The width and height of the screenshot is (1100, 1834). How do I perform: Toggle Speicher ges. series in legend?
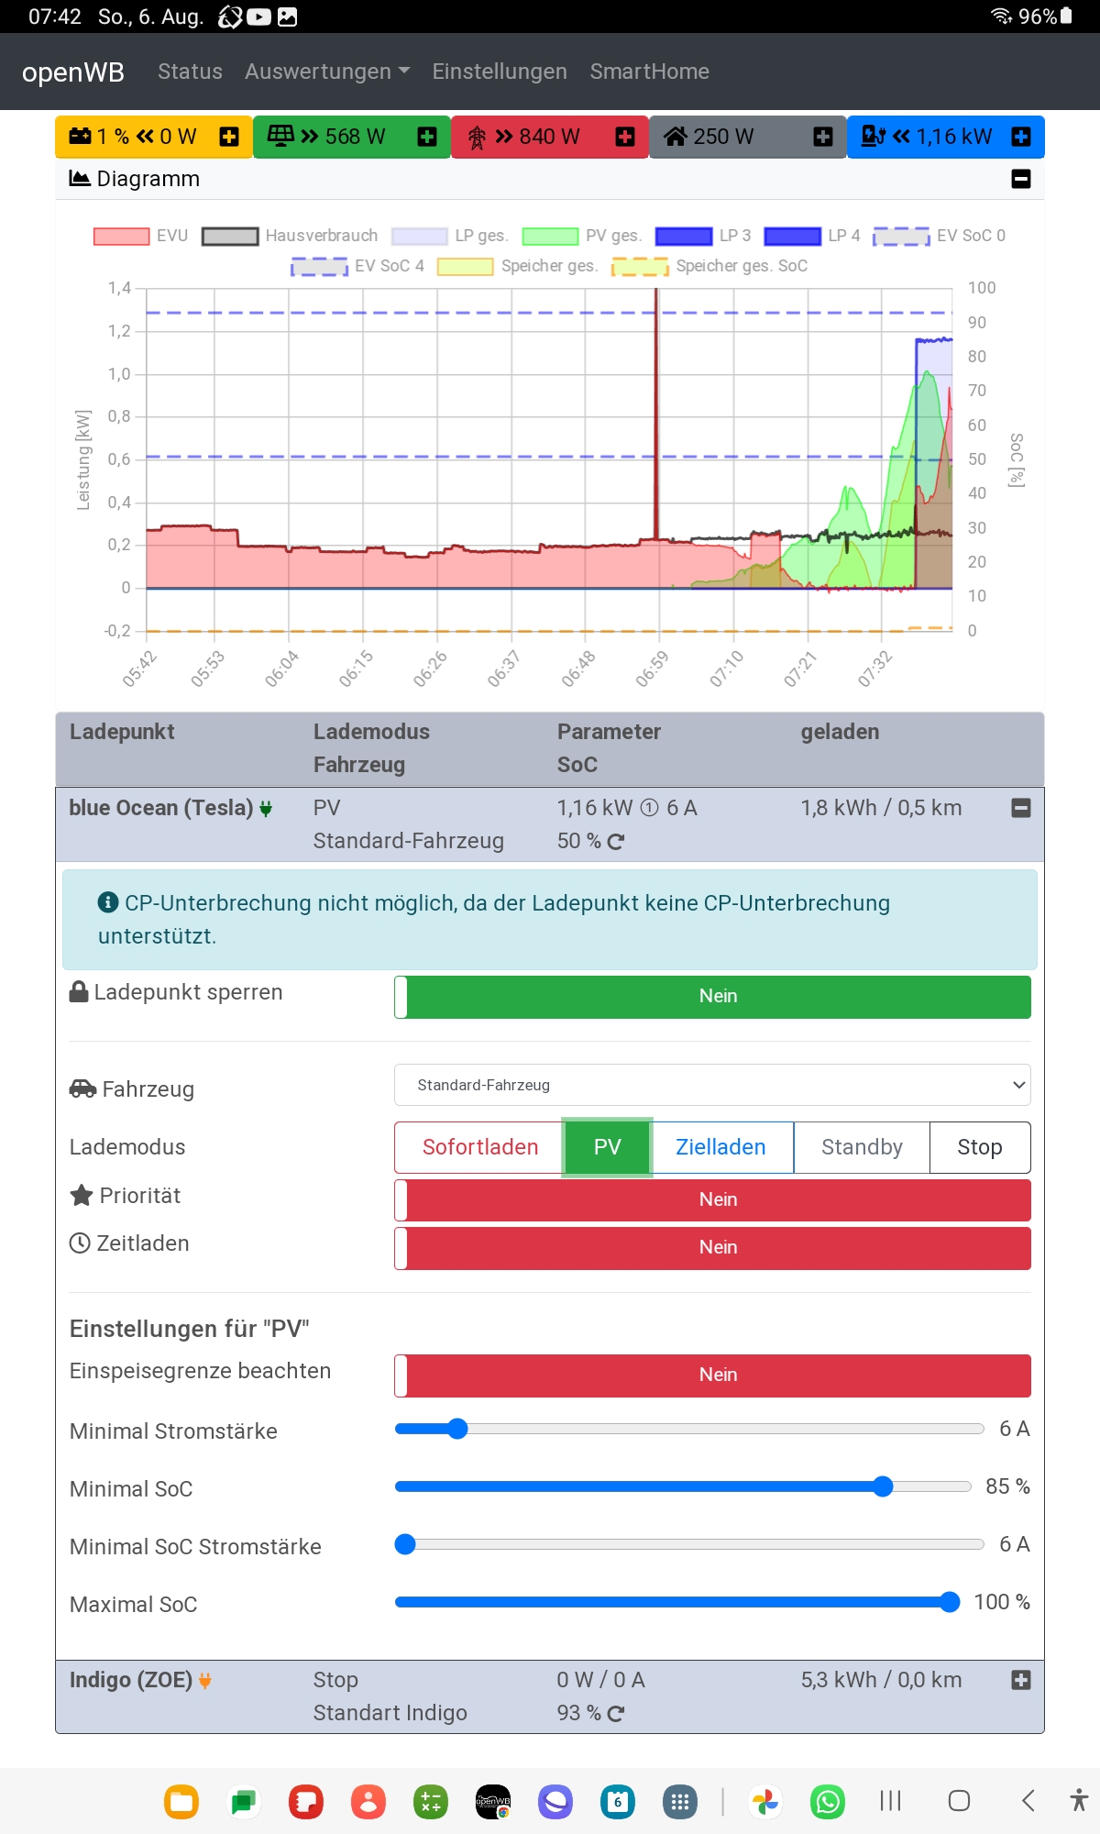(518, 266)
